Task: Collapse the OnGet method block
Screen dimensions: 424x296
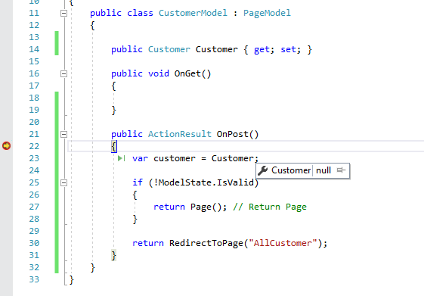Action: coord(63,73)
